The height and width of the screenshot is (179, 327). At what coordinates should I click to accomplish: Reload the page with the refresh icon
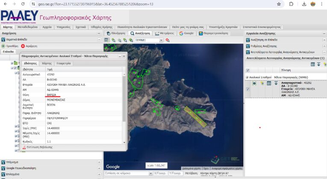[x=23, y=4]
